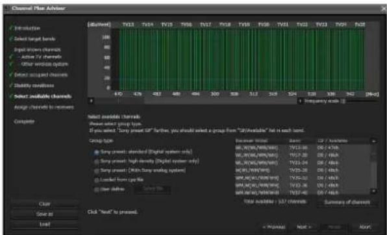This screenshot has width=387, height=235.
Task: Click the group table scroll-up arrow
Action: tap(373, 141)
